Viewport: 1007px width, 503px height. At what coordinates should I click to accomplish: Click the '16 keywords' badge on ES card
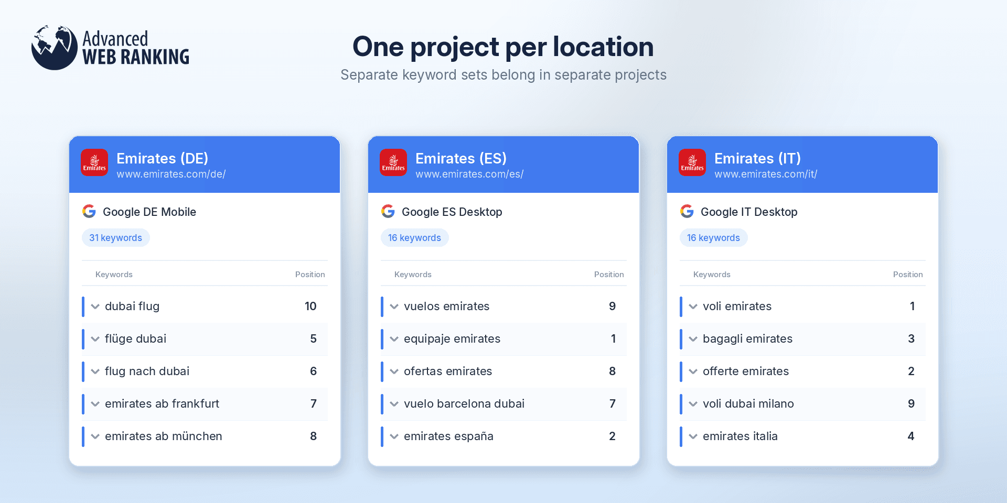coord(415,238)
